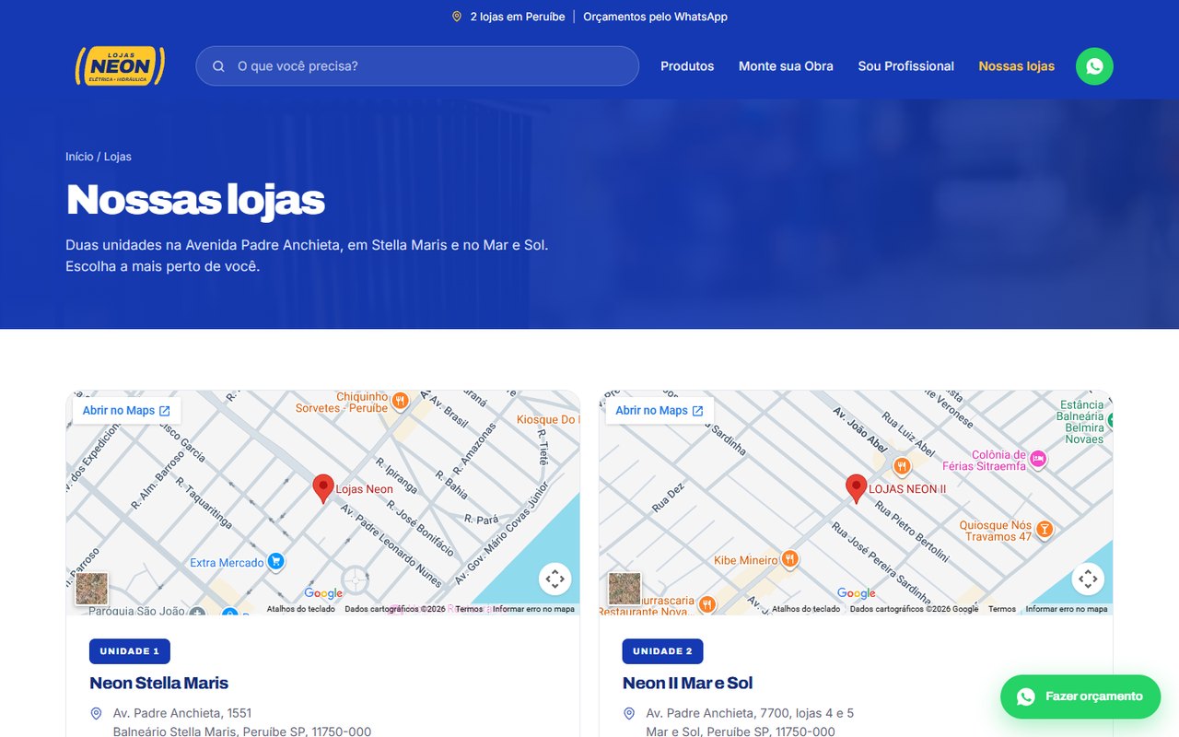Click Chiquinho Sorvetes restaurant marker
Viewport: 1179px width, 737px height.
[400, 401]
